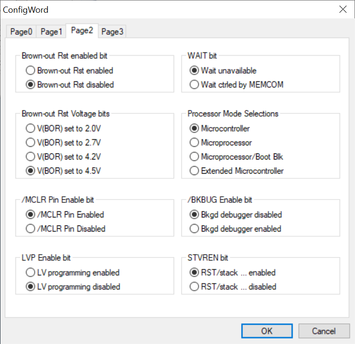Image resolution: width=355 pixels, height=344 pixels.
Task: Select Brown-out Rst disabled option
Action: tap(70, 84)
